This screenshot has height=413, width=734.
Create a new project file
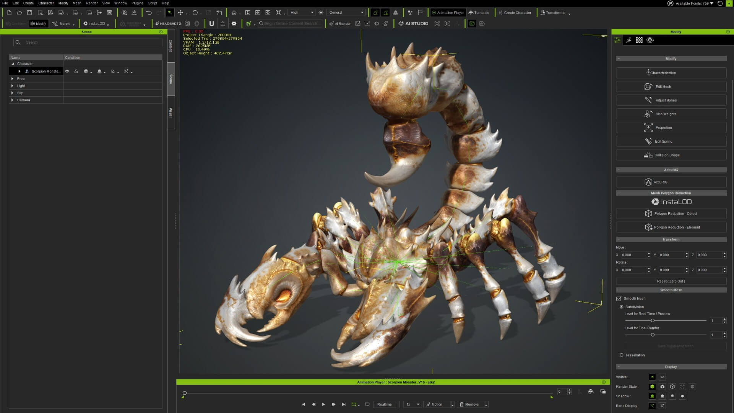pyautogui.click(x=9, y=13)
